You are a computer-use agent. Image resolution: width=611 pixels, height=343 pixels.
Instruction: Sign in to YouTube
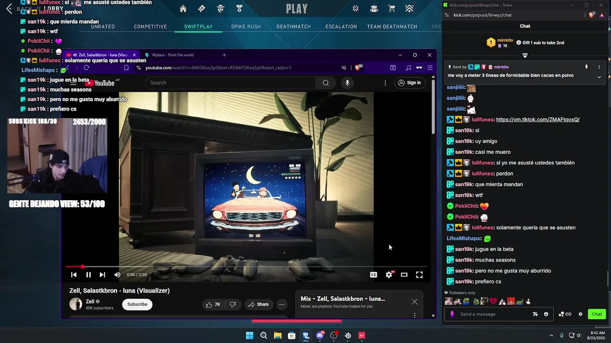coord(410,83)
